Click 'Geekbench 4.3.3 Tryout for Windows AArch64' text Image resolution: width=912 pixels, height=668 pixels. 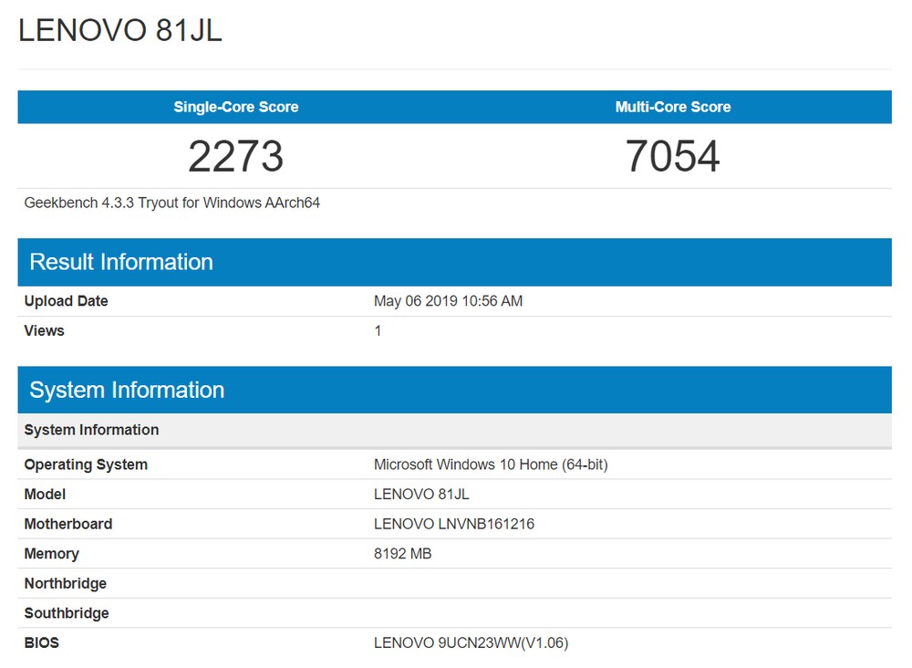172,203
